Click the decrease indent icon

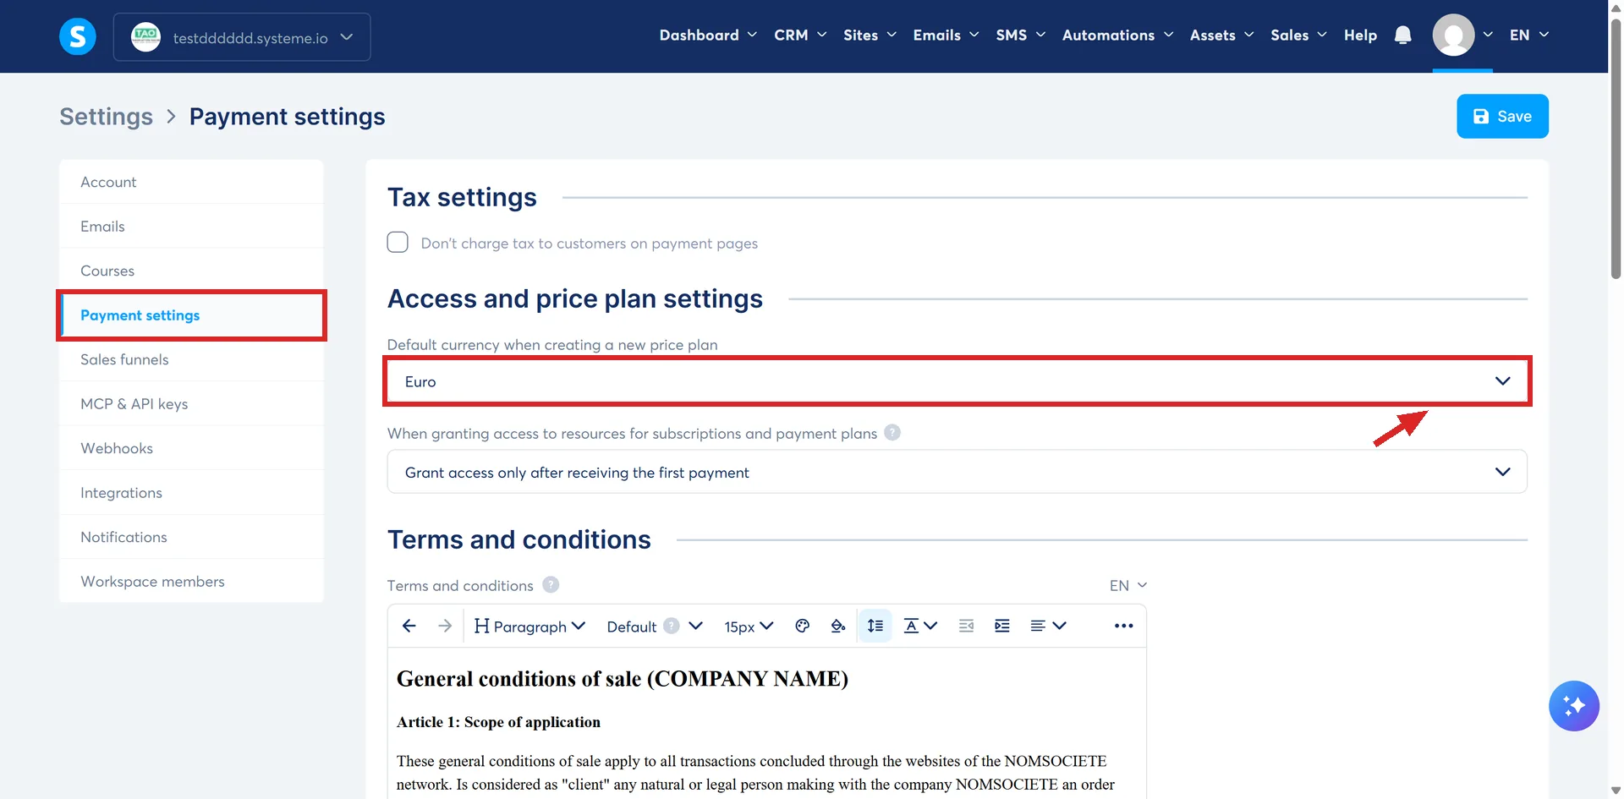(x=966, y=626)
